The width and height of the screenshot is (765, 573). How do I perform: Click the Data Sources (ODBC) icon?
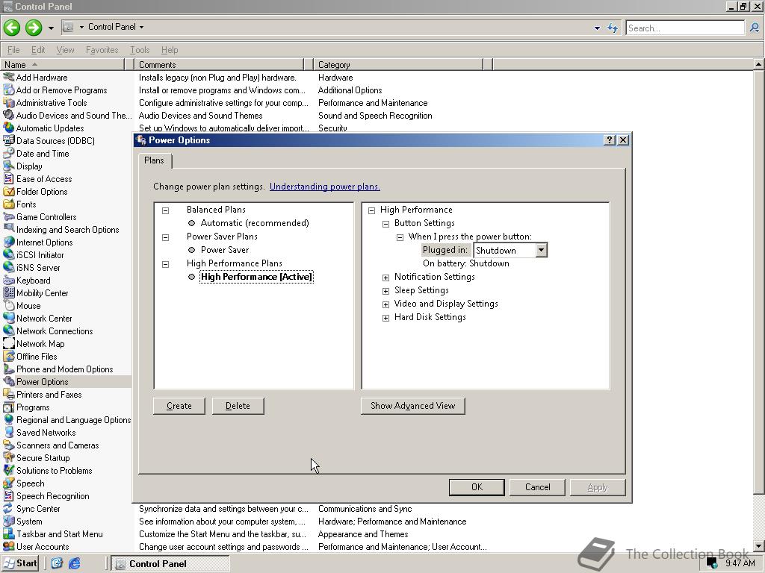pyautogui.click(x=8, y=140)
